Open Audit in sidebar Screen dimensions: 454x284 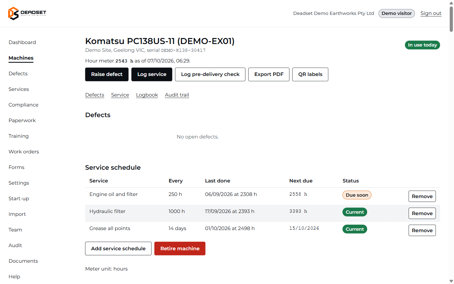[x=15, y=245]
